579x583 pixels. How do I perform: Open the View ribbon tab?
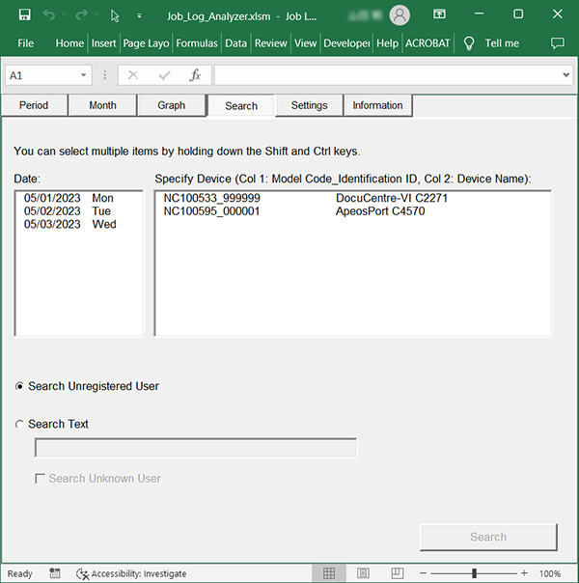[306, 43]
